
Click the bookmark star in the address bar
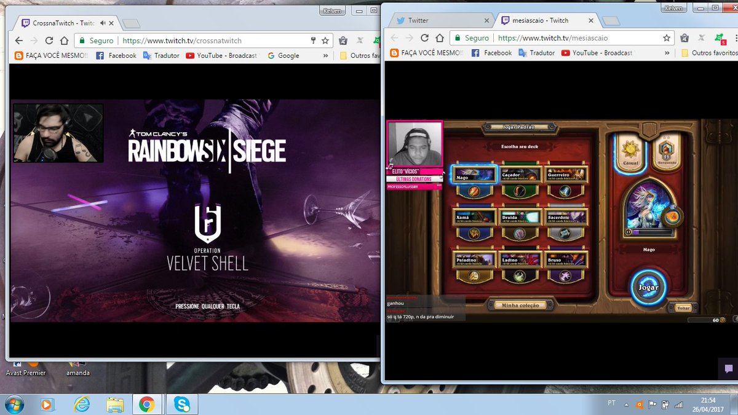pyautogui.click(x=667, y=38)
